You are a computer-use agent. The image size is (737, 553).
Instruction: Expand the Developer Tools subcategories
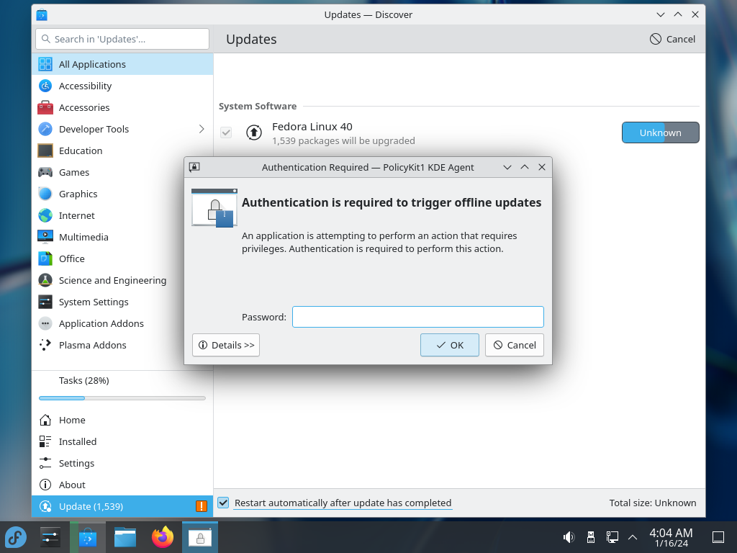(202, 129)
